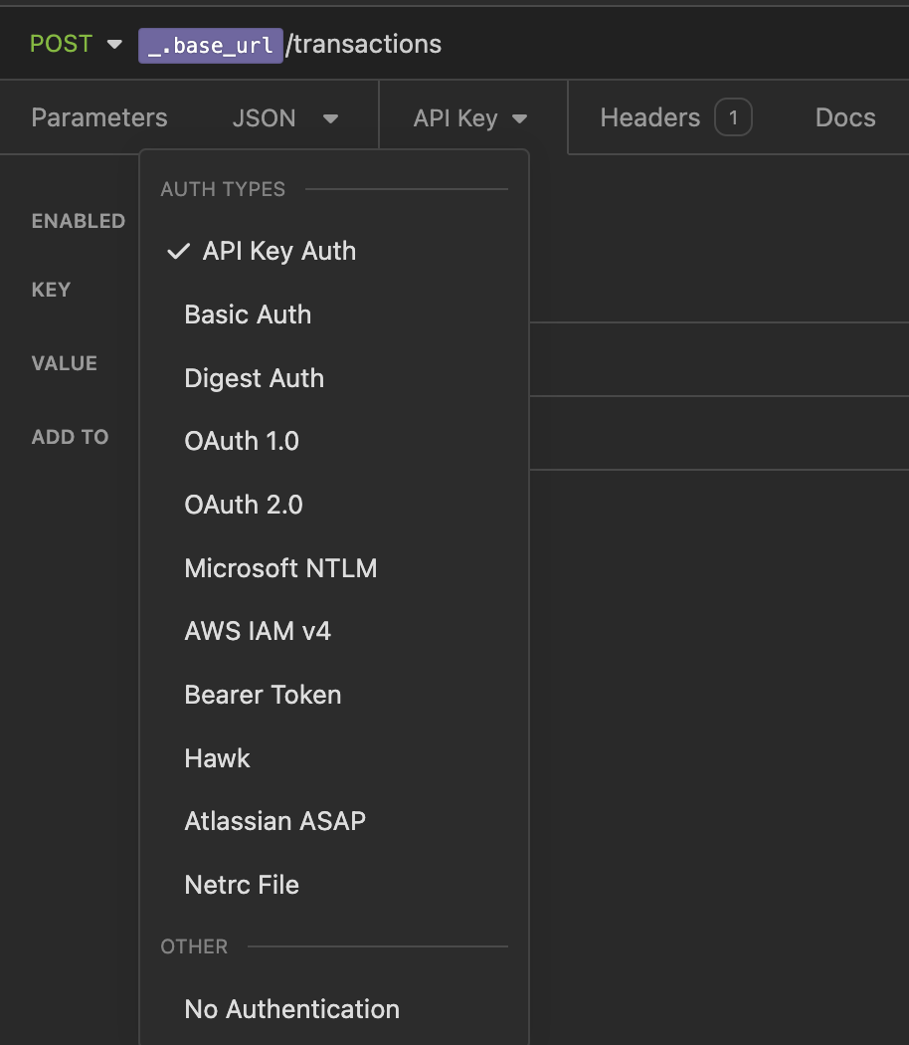
Task: Pick Atlassian ASAP from the menu
Action: coord(274,821)
